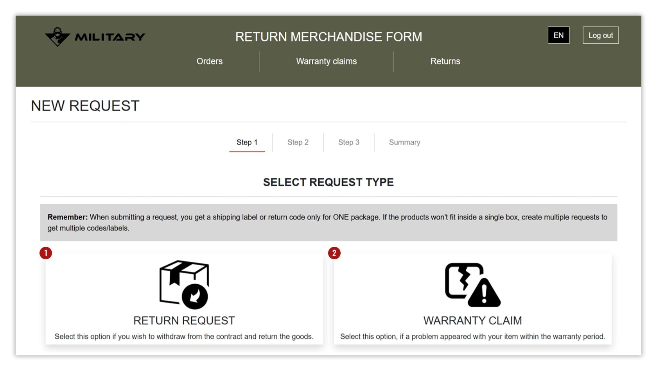Image resolution: width=657 pixels, height=371 pixels.
Task: Log out of the account
Action: pos(601,35)
